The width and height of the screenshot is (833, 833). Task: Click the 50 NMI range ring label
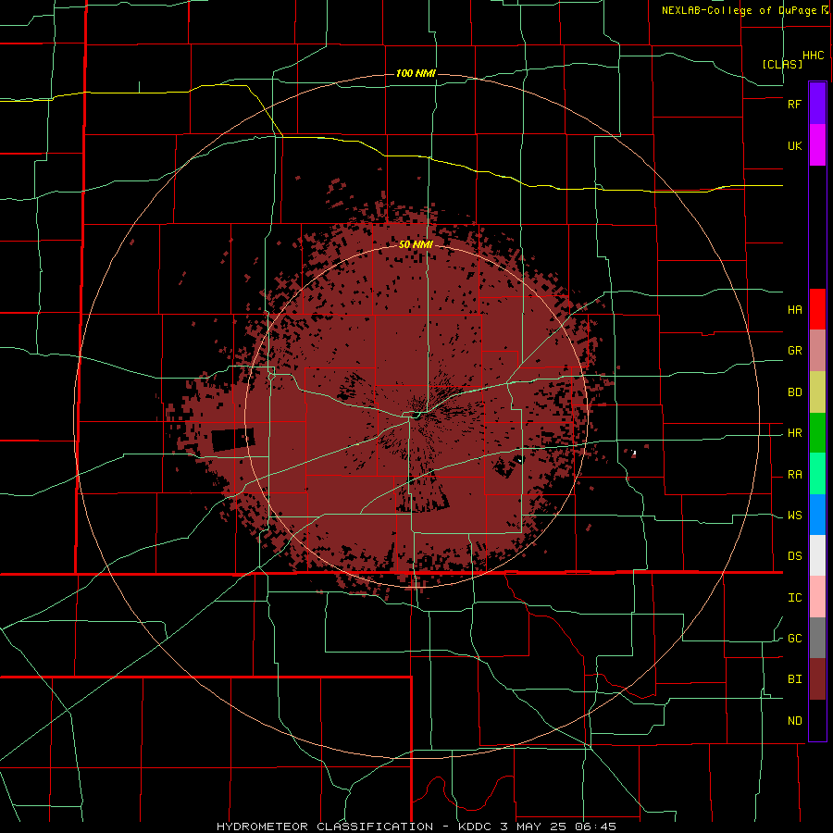pos(416,244)
